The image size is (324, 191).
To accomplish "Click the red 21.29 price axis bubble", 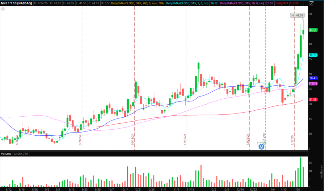I will pos(313,100).
